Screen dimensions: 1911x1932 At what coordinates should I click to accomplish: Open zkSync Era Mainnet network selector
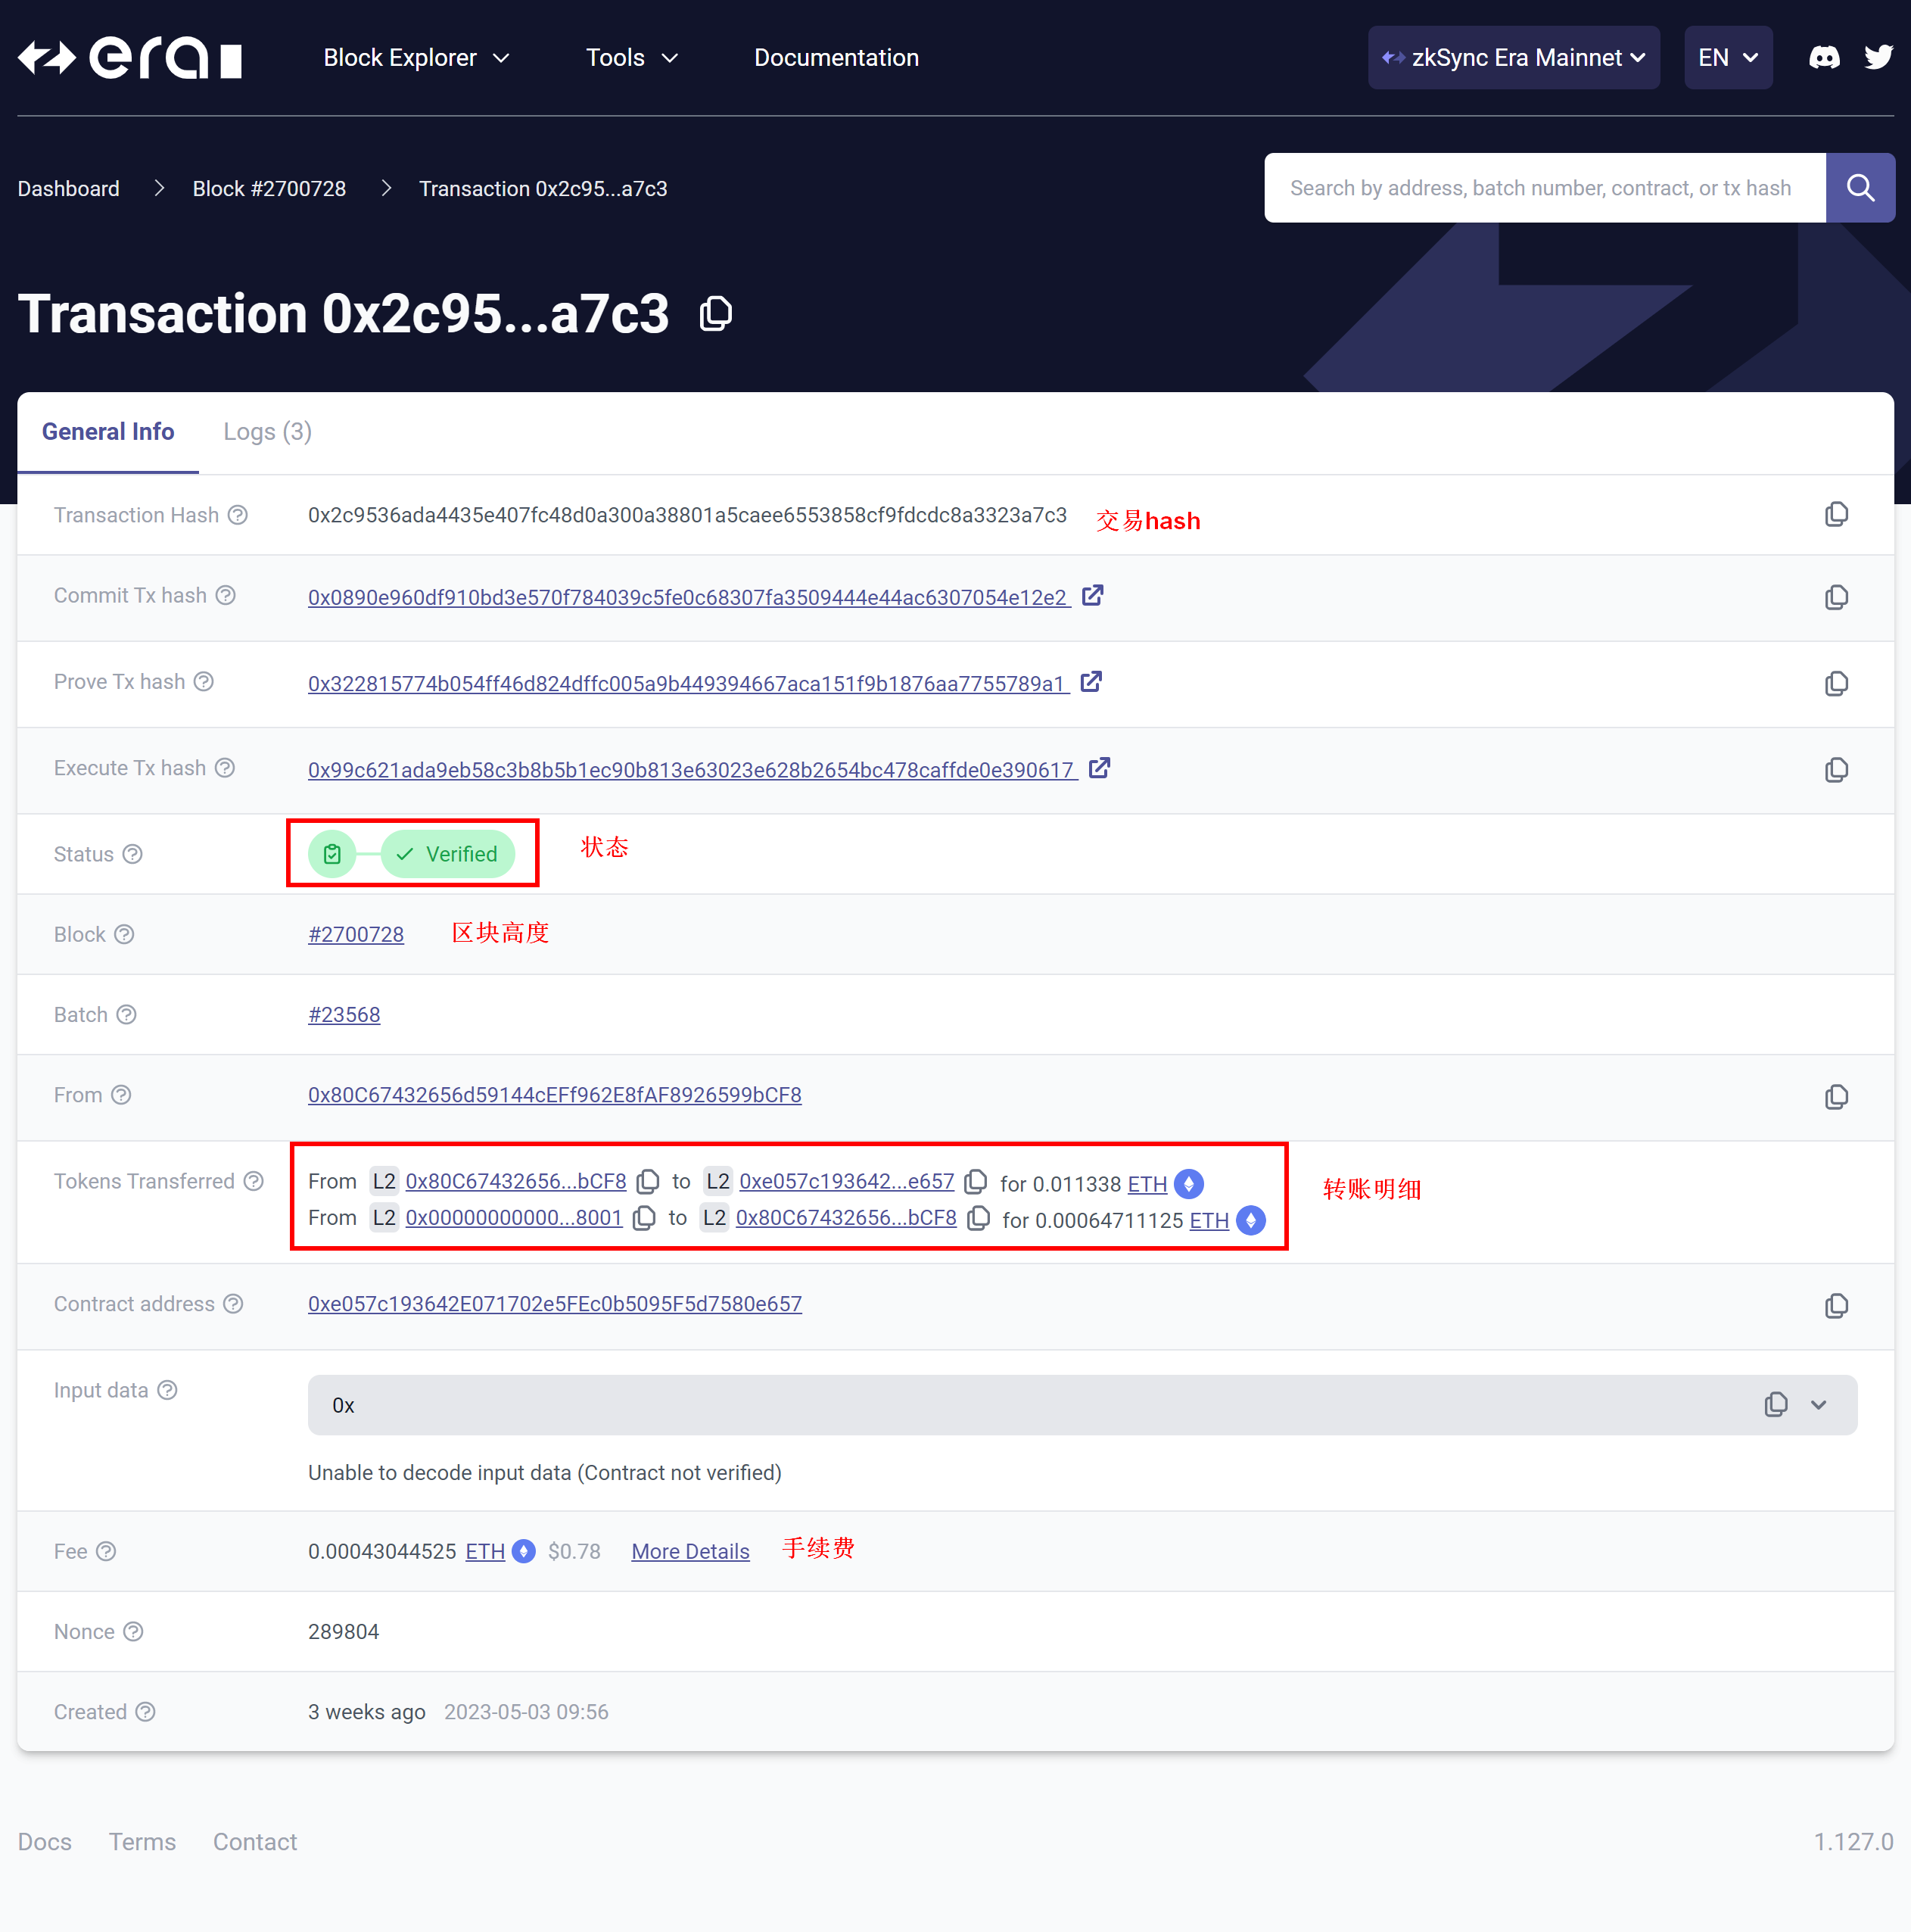(x=1513, y=58)
